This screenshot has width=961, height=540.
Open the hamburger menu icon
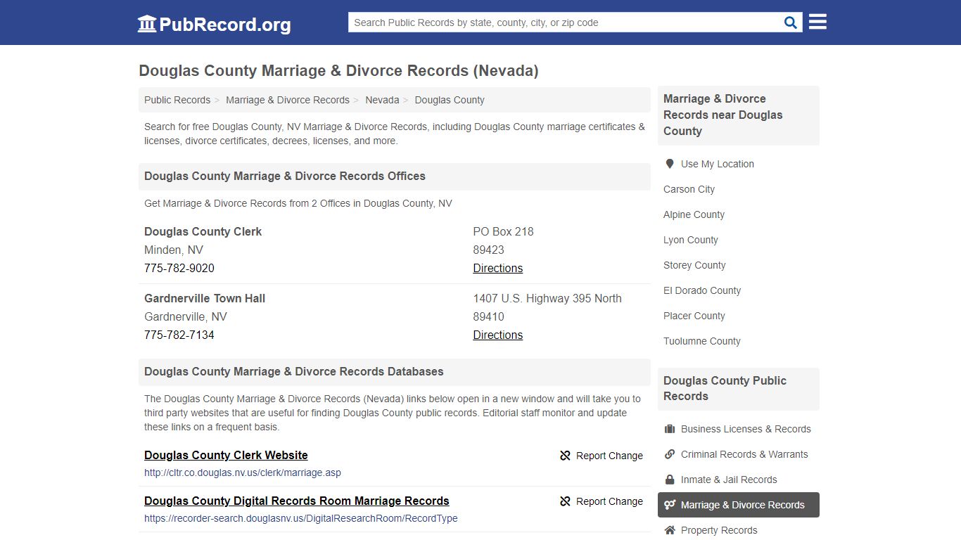click(x=817, y=22)
